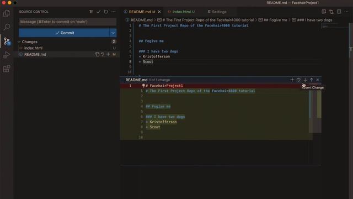Click '1 of 1 change' label

click(x=159, y=80)
